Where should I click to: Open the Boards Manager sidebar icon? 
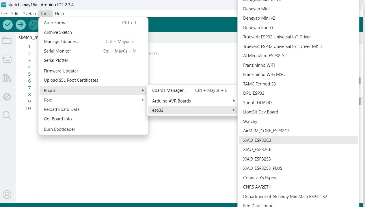tap(7, 59)
